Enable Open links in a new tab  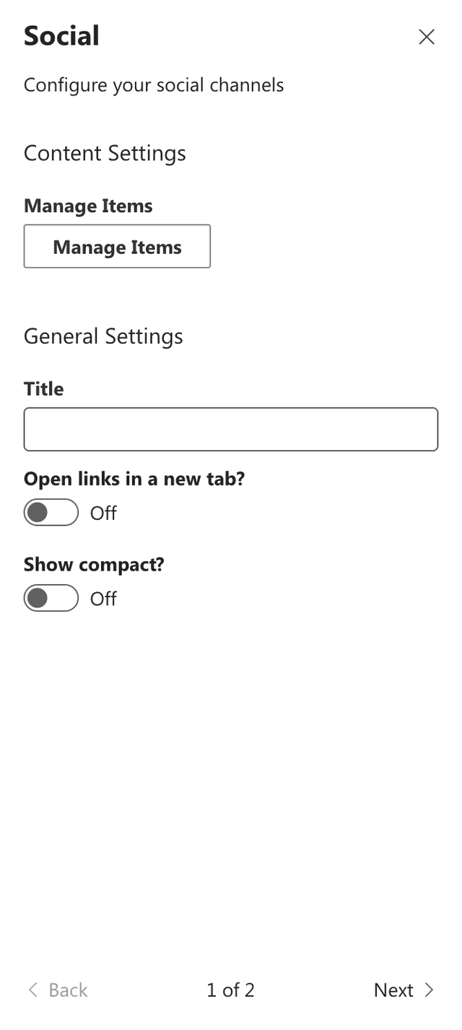[51, 512]
